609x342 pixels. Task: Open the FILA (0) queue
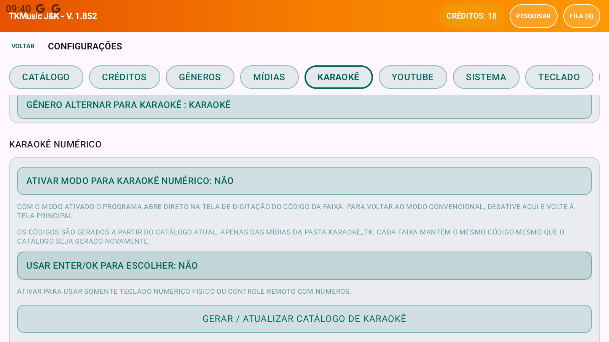click(582, 16)
